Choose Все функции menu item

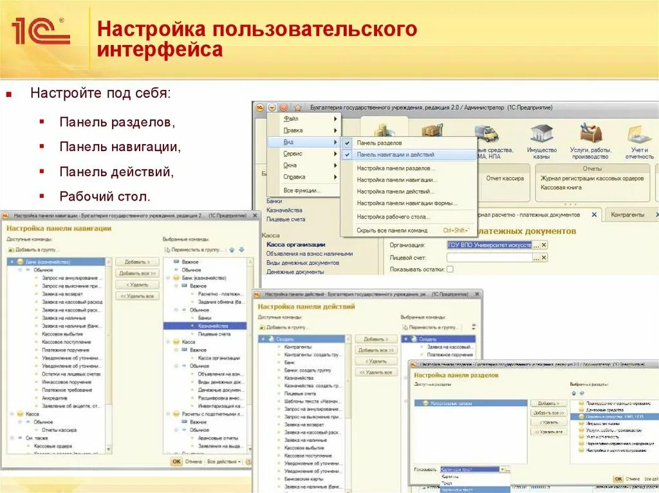(x=304, y=190)
